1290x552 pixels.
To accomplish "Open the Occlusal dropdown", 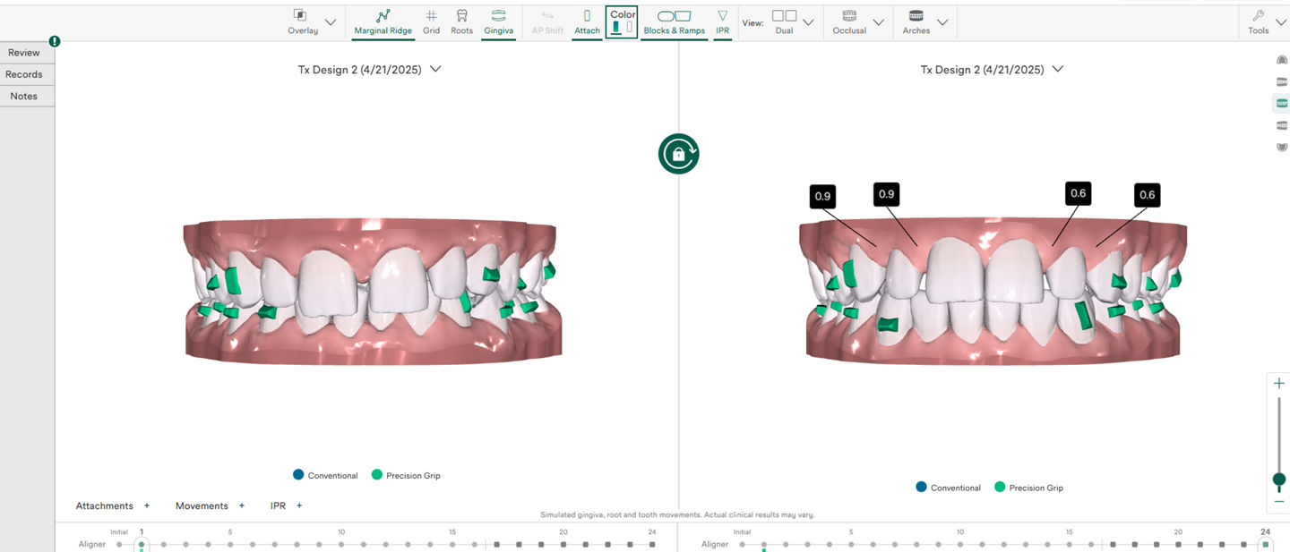I will tap(878, 22).
